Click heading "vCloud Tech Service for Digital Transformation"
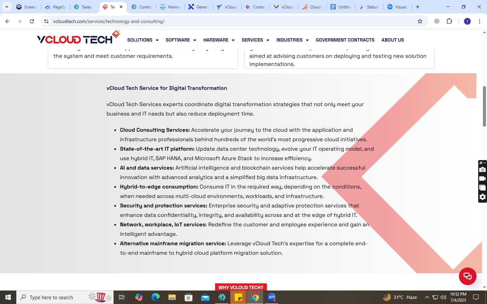This screenshot has height=304, width=487. pyautogui.click(x=167, y=88)
